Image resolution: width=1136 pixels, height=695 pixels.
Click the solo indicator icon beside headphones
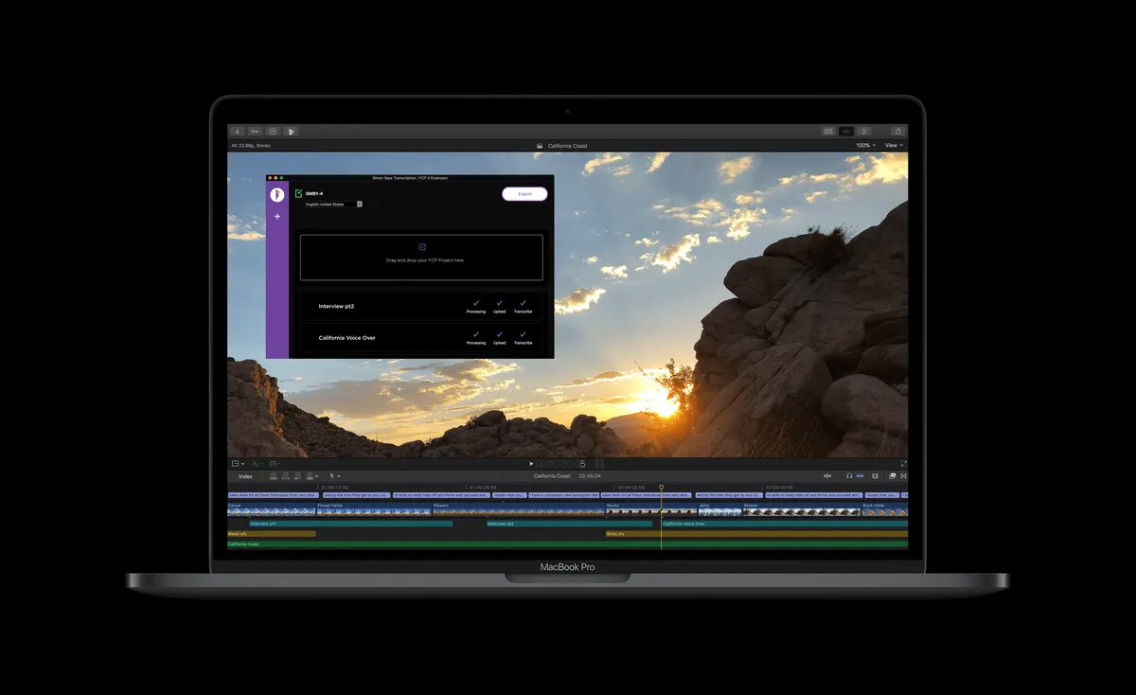(860, 476)
